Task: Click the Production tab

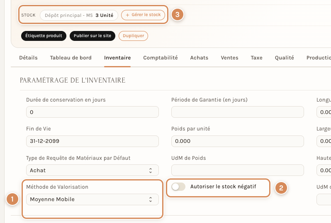Action: tap(319, 58)
